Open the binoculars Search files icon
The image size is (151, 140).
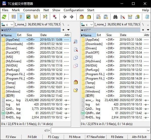tap(115, 17)
